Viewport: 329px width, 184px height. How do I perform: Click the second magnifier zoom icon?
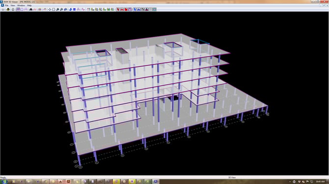point(61,9)
